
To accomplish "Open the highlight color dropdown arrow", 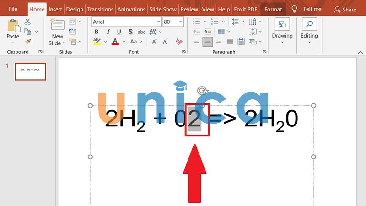I will click(x=106, y=42).
